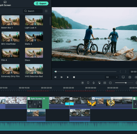
Task: Click 00:00:30:00 on the timeline ruler
Action: point(91,88)
